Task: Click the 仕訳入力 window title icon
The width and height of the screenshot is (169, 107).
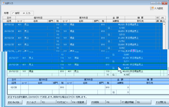Action: (3, 3)
